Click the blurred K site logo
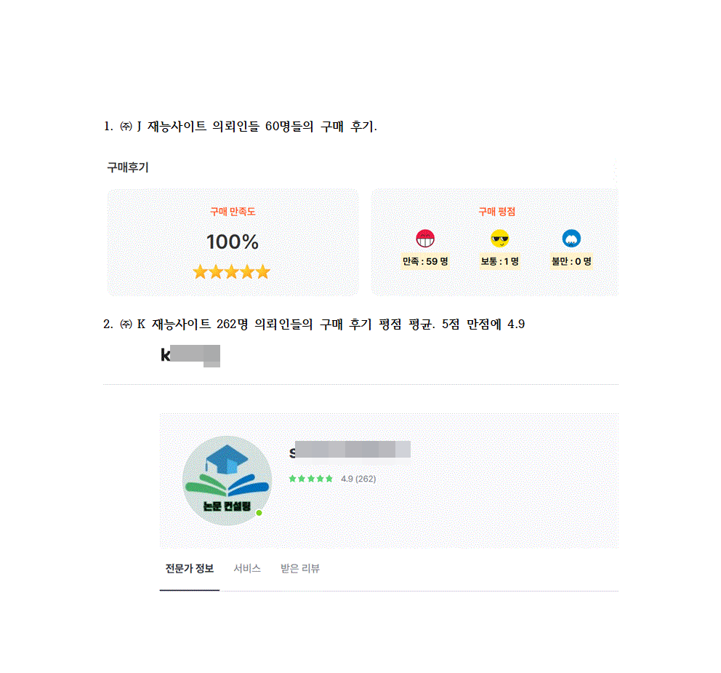 (x=190, y=355)
